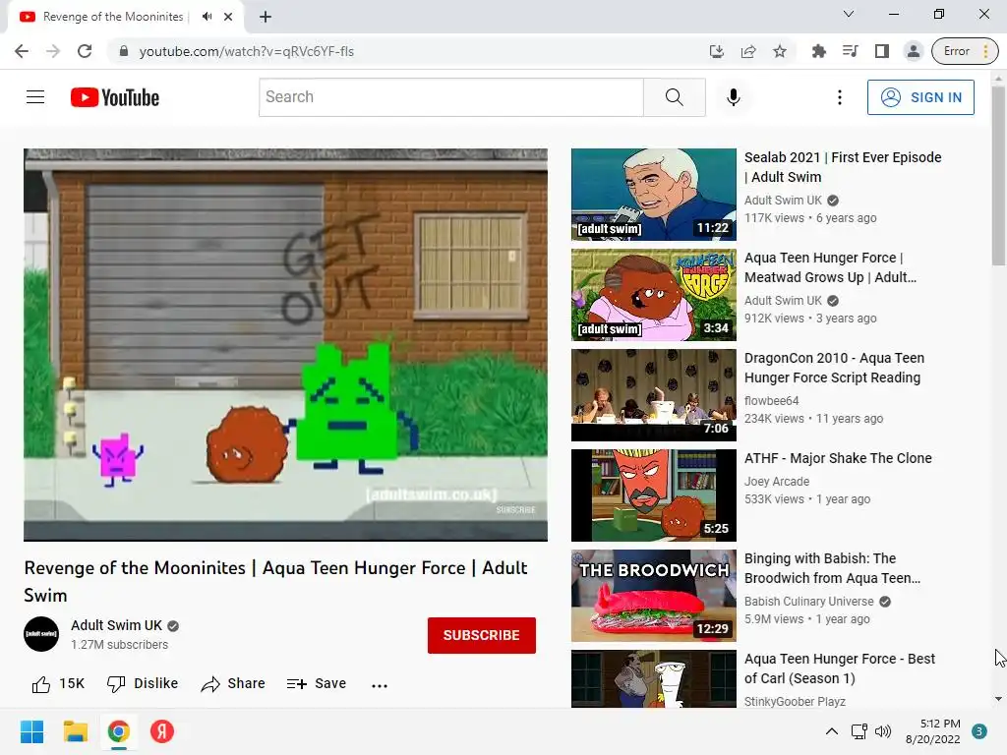
Task: Open the Windows Start menu
Action: click(x=31, y=731)
